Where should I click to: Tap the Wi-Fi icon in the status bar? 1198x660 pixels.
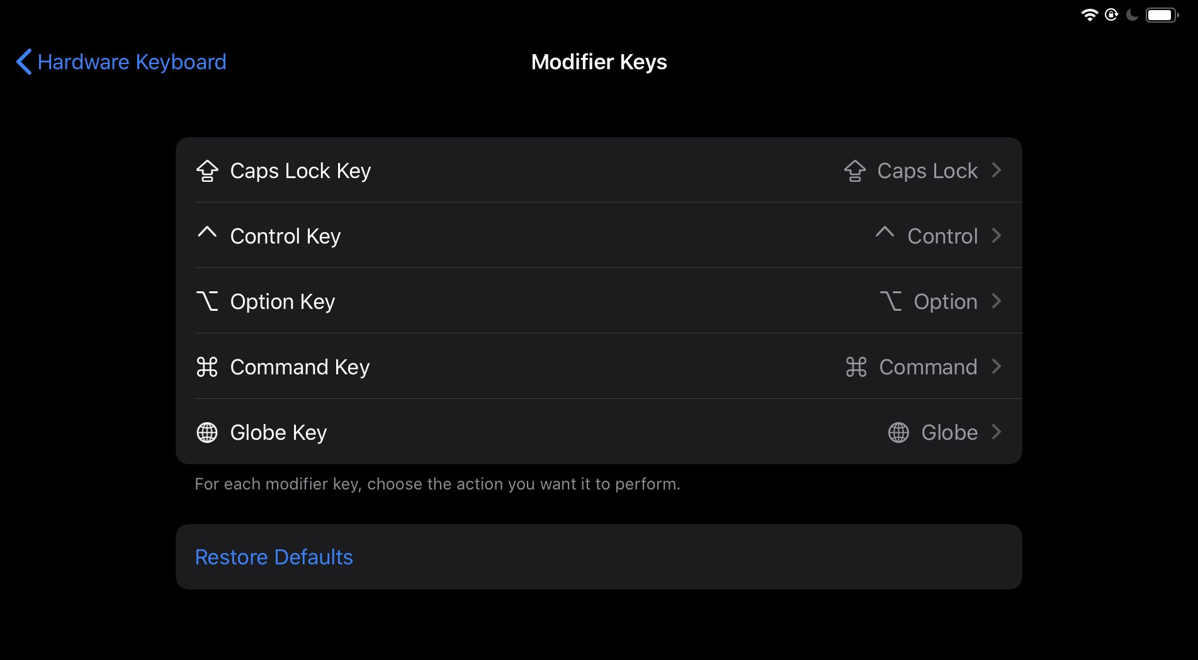click(x=1089, y=14)
